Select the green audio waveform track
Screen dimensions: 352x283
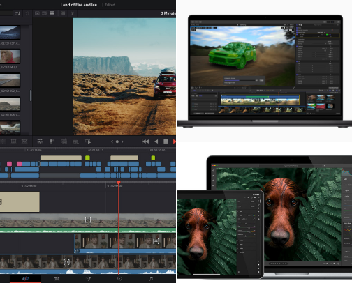[88, 230]
